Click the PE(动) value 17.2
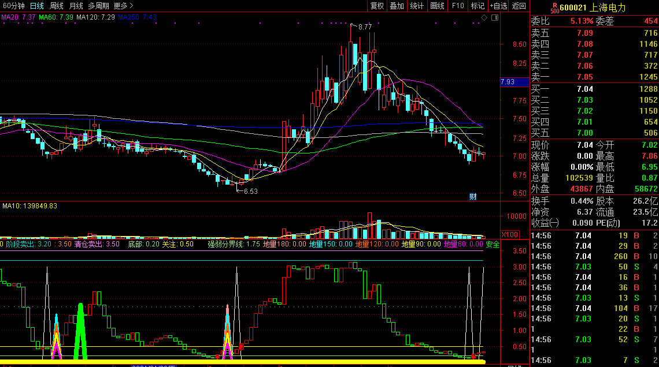 pyautogui.click(x=650, y=223)
